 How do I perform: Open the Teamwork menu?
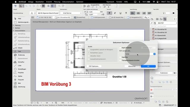point(110,2)
